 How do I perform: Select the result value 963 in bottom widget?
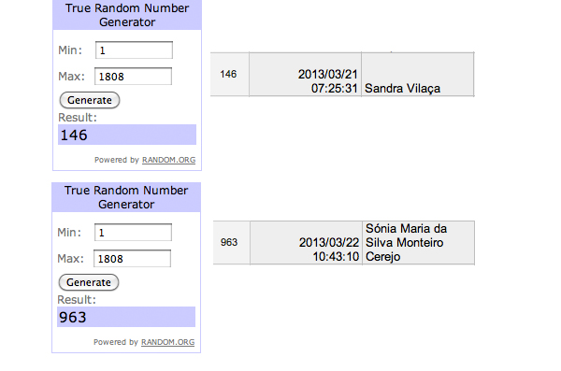point(73,317)
